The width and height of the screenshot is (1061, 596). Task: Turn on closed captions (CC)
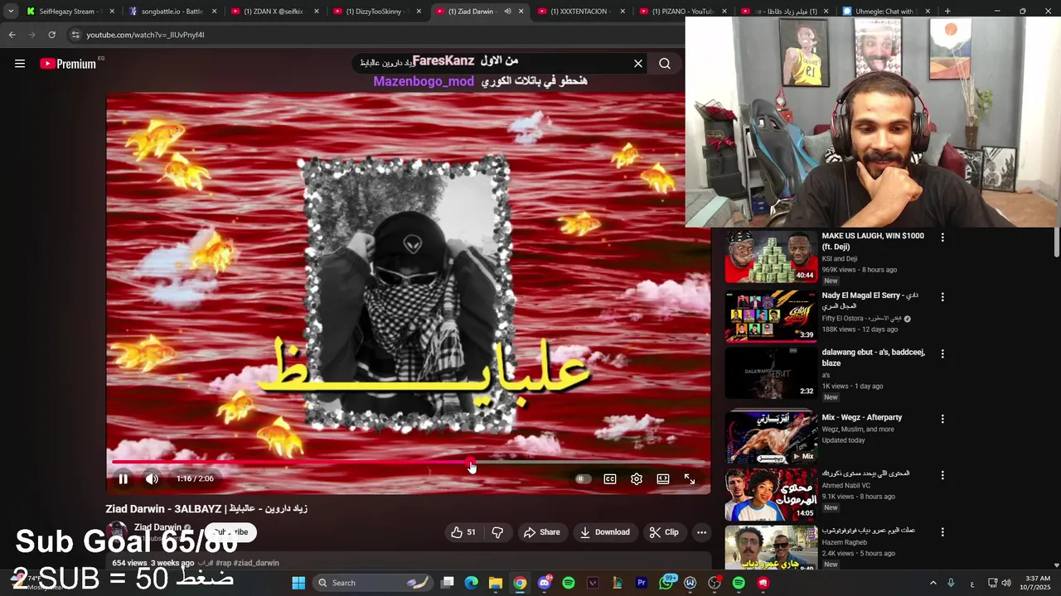tap(610, 478)
